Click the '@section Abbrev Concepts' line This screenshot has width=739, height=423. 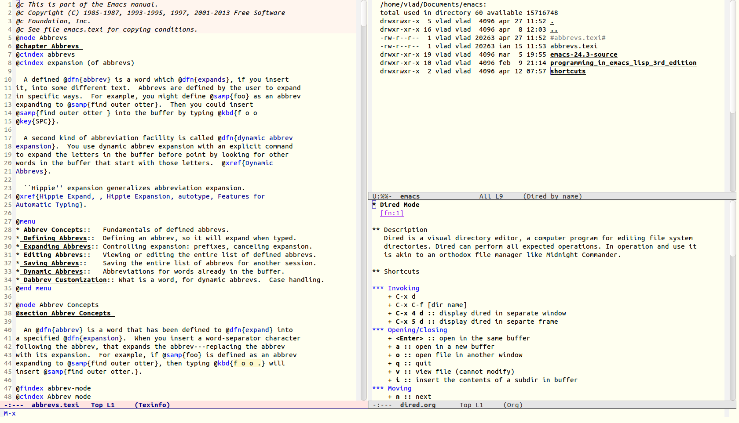click(x=65, y=313)
